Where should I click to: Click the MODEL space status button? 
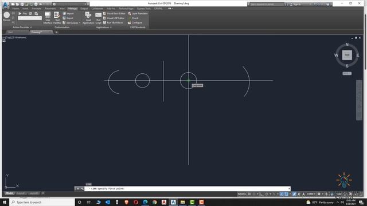pyautogui.click(x=242, y=194)
